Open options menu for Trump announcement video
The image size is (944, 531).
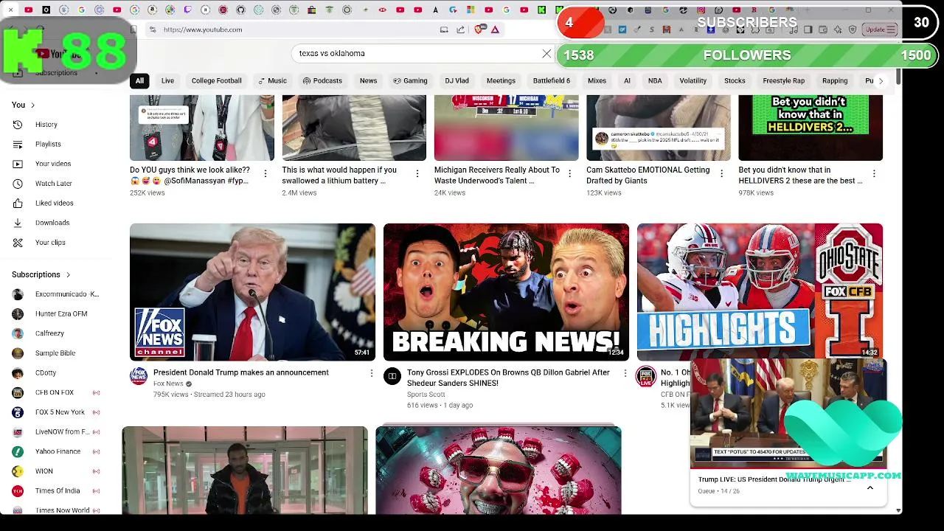pos(372,374)
